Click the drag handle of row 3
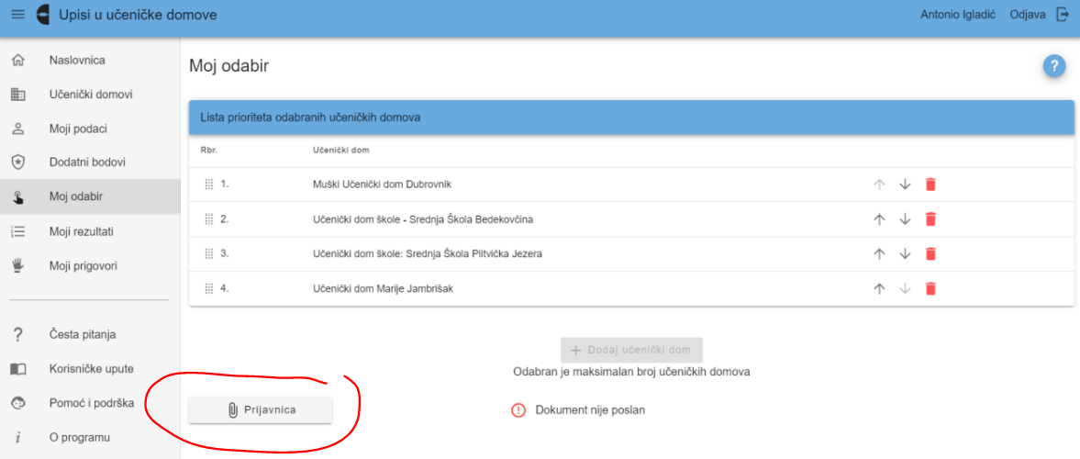This screenshot has height=459, width=1080. coord(209,253)
